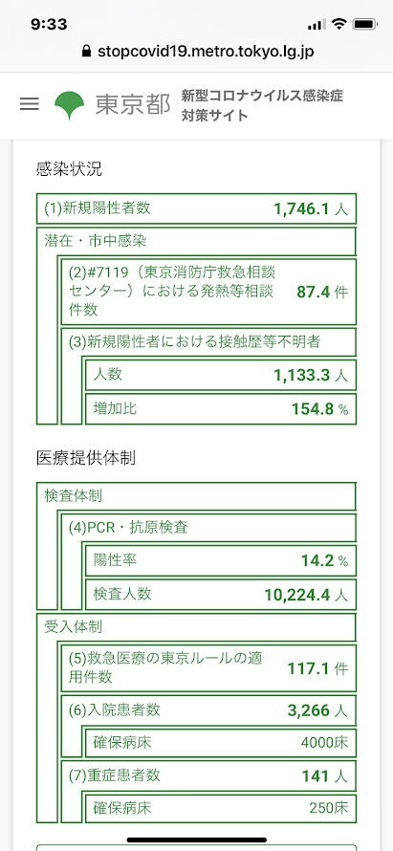Tap the 増加比 154.8% row
393x851 pixels.
pos(221,408)
